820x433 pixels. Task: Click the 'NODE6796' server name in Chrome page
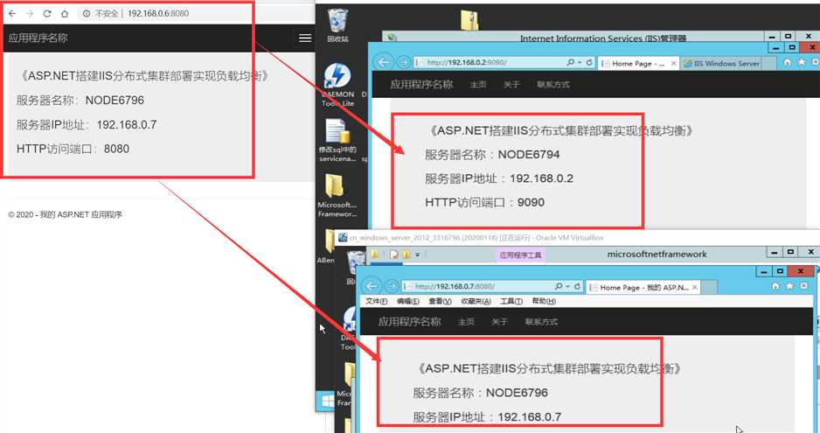coord(115,100)
